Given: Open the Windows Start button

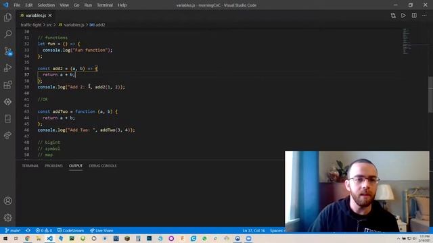Looking at the screenshot, I should coord(5,238).
